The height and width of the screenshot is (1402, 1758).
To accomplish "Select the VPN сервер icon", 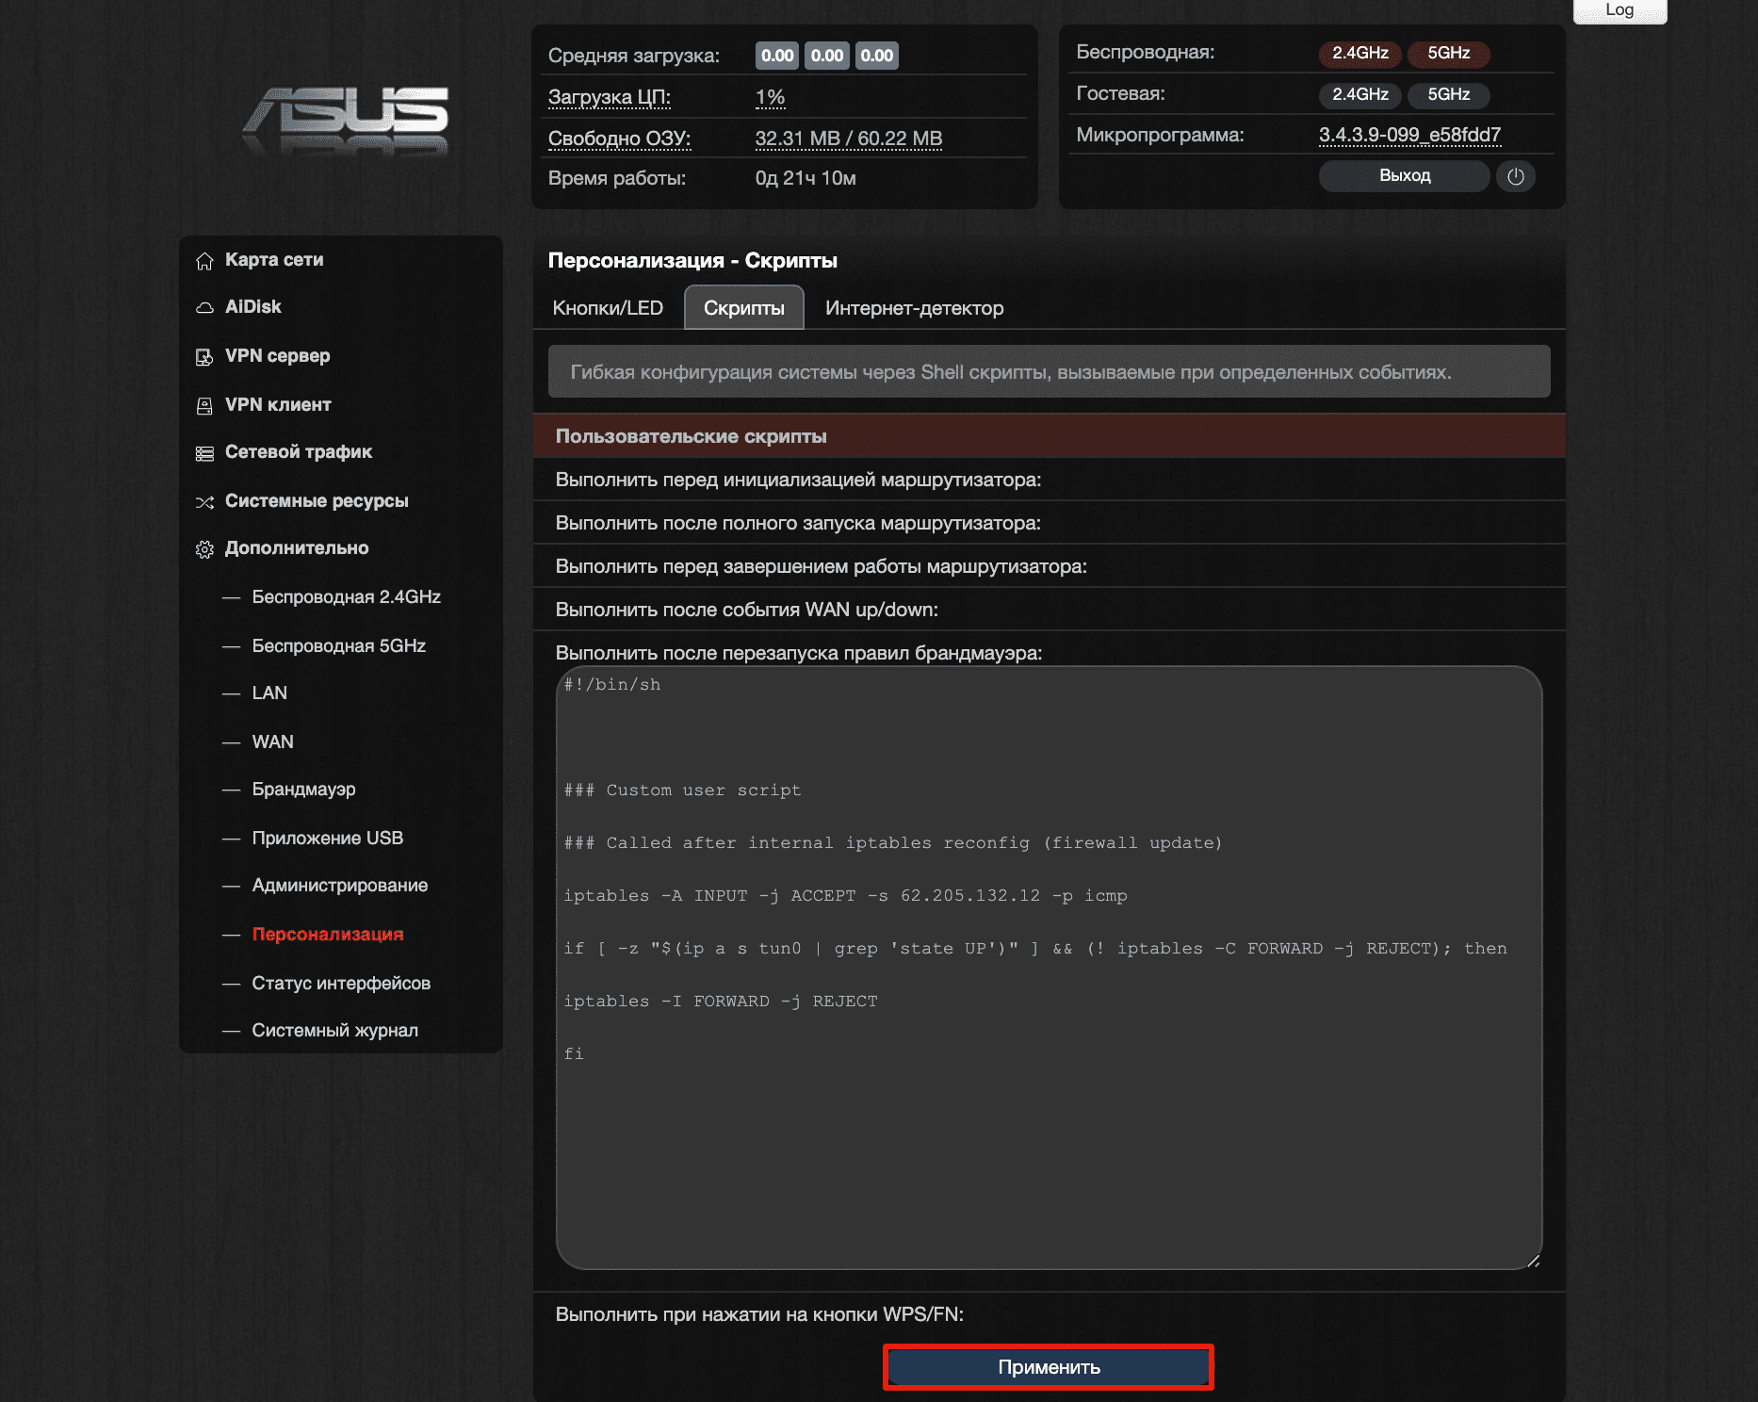I will [203, 356].
